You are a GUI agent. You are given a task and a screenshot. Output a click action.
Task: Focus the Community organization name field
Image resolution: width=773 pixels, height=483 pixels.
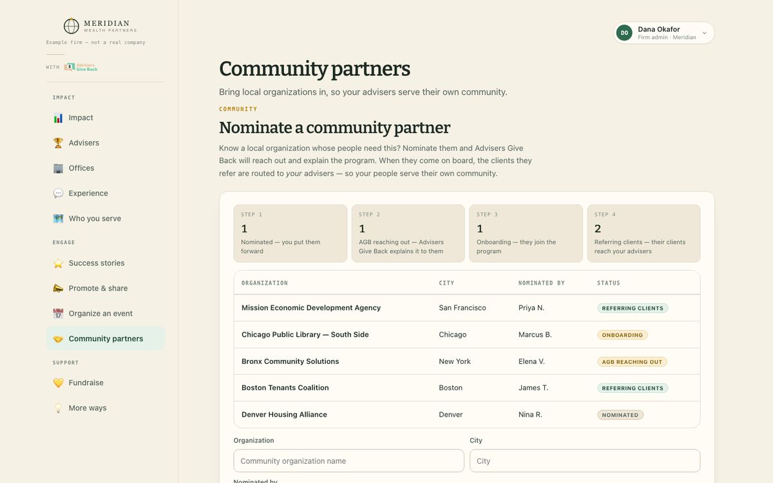click(x=348, y=461)
